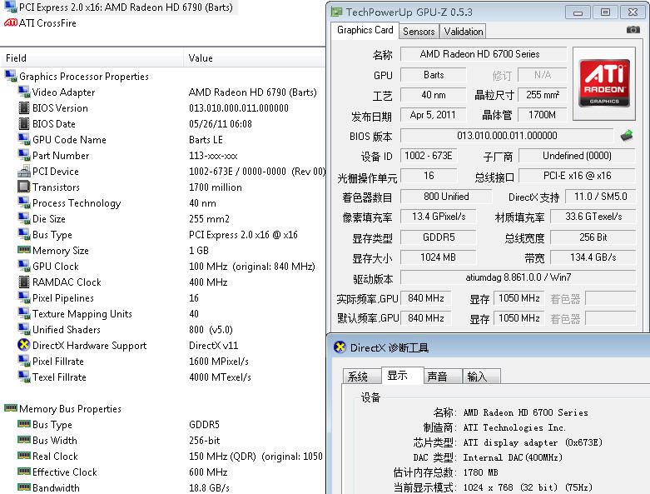Screen dimensions: 650x494
Task: Click the Memory Bus Properties group icon
Action: click(10, 407)
